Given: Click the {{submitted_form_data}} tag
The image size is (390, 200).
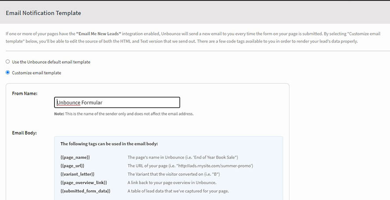Looking at the screenshot, I should click(x=85, y=191).
